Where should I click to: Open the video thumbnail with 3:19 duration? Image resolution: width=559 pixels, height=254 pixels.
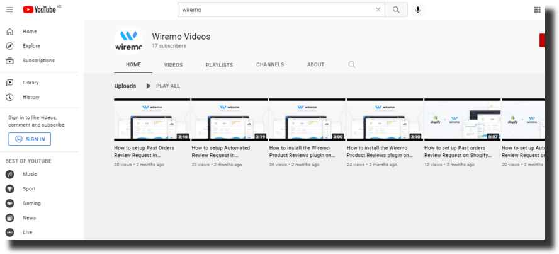tap(230, 120)
